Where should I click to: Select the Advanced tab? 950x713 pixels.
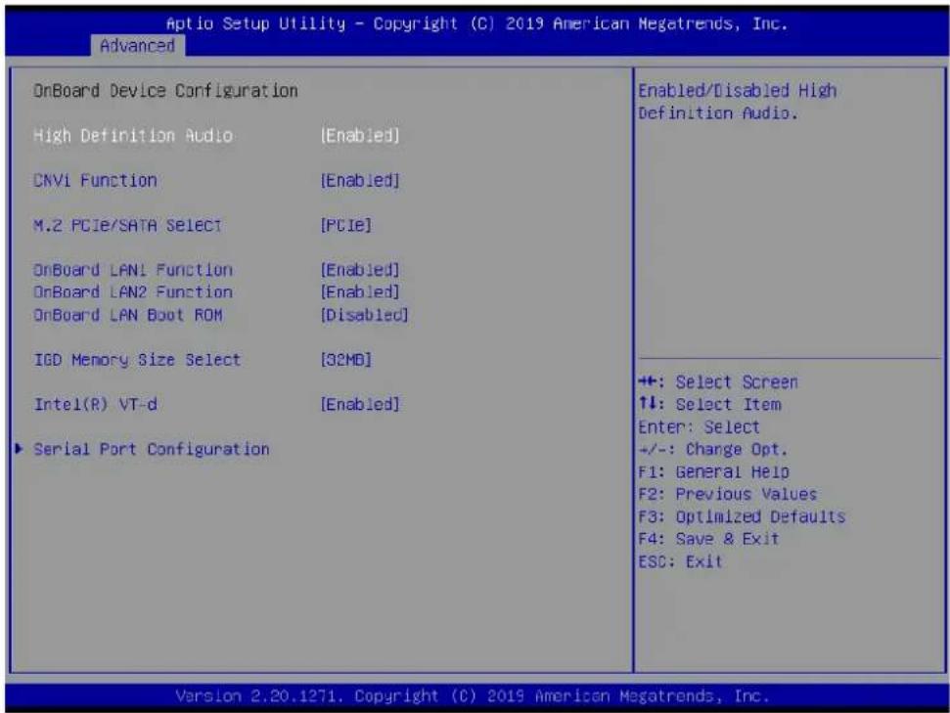[138, 45]
